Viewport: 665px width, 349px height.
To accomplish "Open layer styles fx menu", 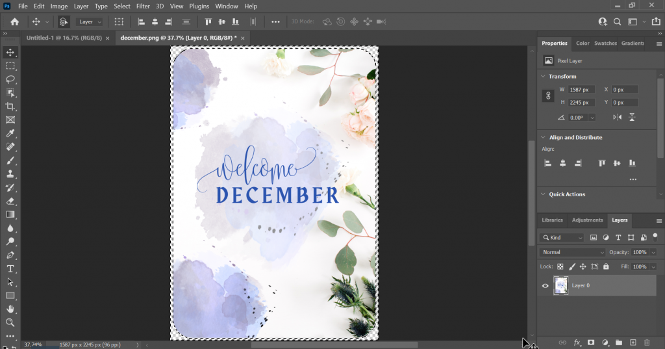I will pyautogui.click(x=577, y=343).
